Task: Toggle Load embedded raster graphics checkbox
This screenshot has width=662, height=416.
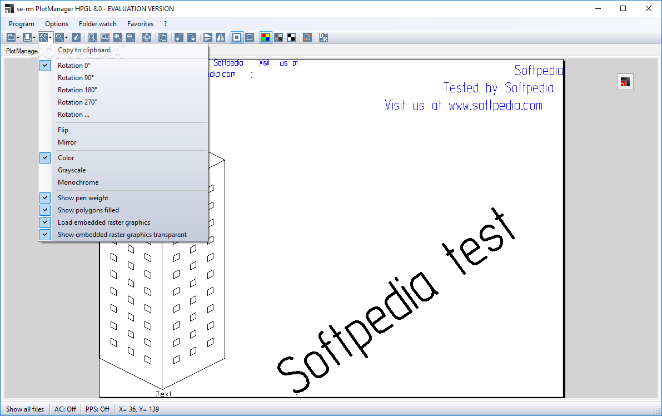Action: [123, 222]
